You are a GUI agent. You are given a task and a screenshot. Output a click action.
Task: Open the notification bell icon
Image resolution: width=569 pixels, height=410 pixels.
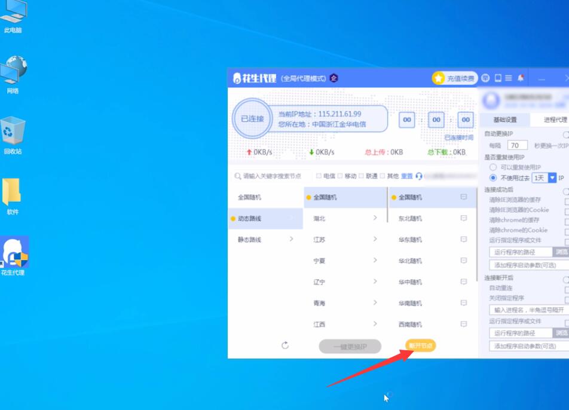point(521,78)
